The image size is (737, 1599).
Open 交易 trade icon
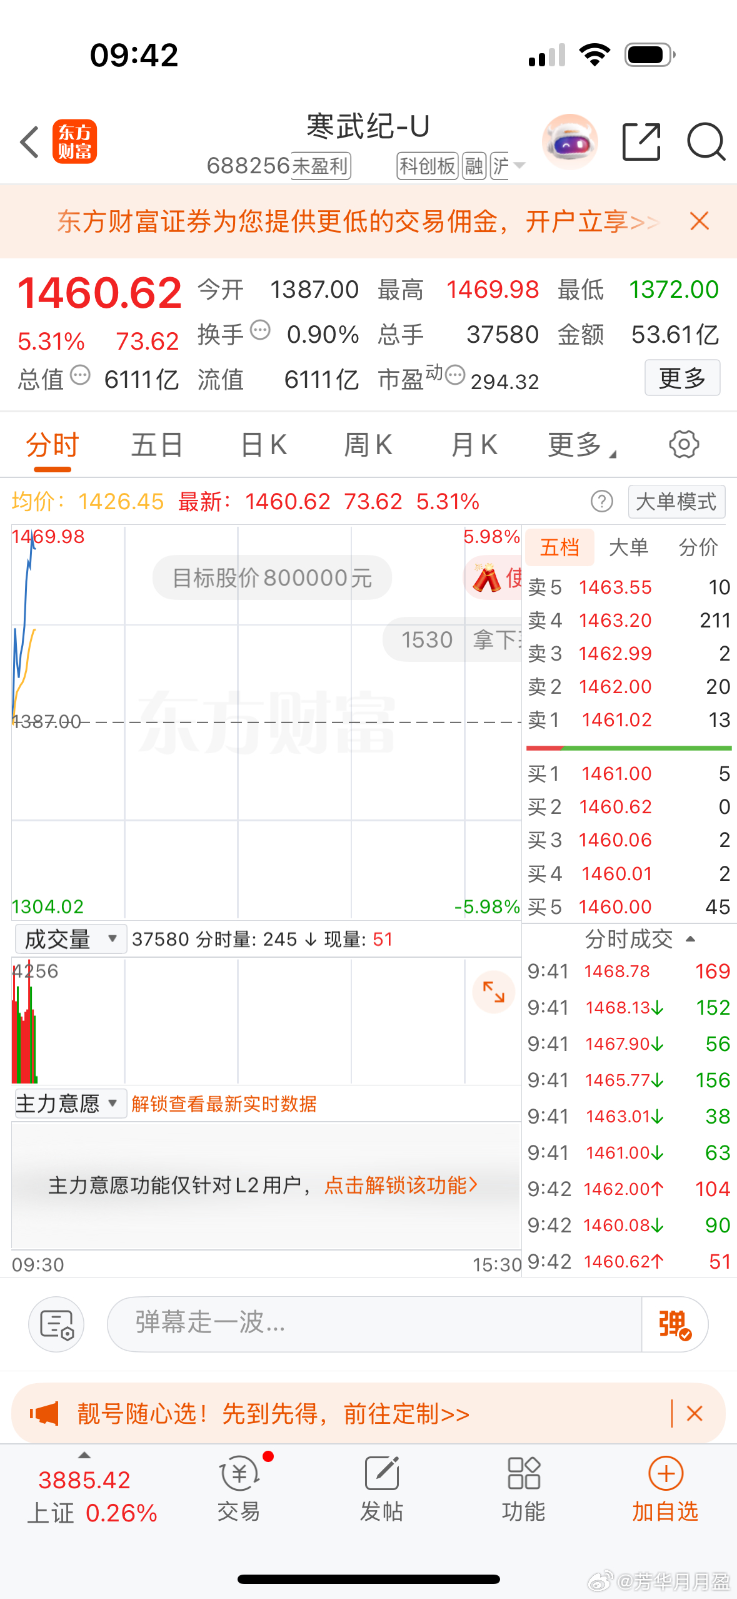(239, 1490)
